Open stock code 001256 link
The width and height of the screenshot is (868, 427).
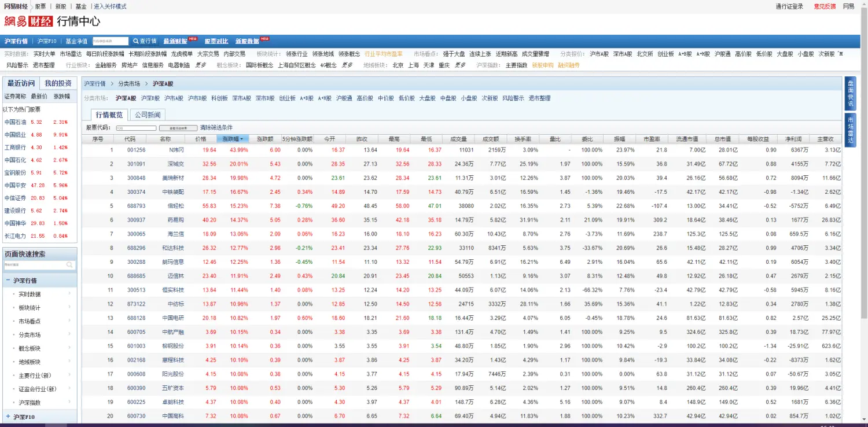(136, 150)
